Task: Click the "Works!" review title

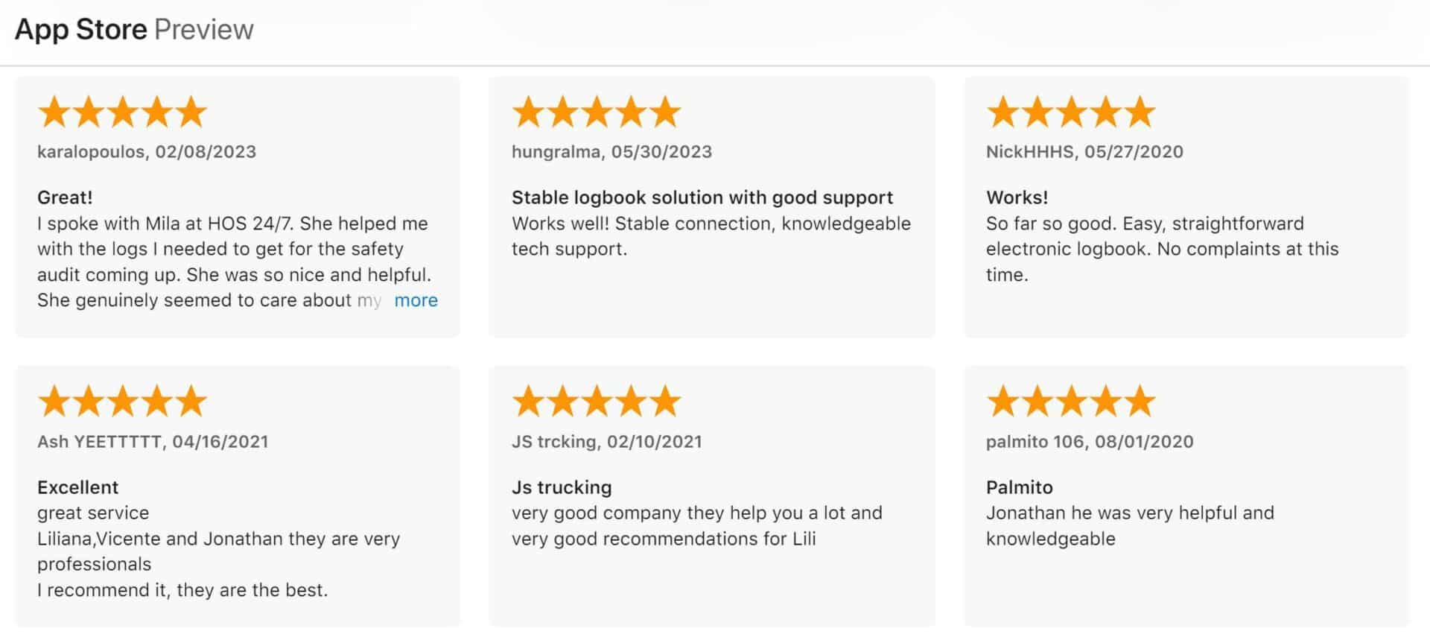Action: pos(1017,197)
